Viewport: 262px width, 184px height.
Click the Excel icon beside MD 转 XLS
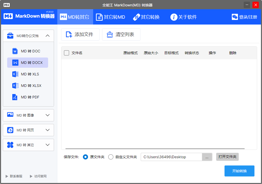tap(15, 74)
